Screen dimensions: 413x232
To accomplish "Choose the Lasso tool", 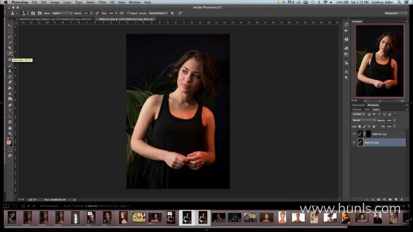I will click(x=9, y=37).
